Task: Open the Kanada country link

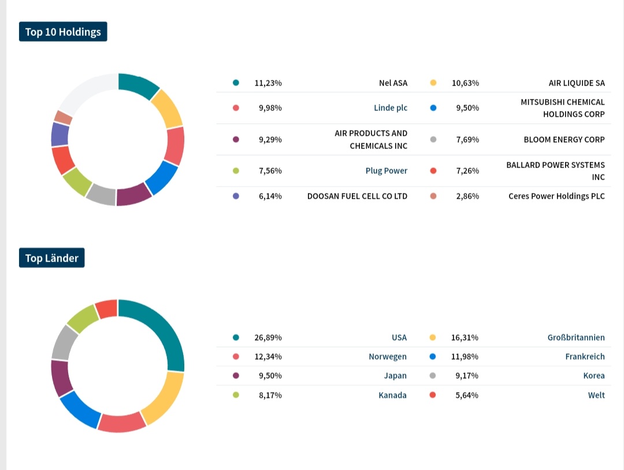Action: pyautogui.click(x=392, y=396)
